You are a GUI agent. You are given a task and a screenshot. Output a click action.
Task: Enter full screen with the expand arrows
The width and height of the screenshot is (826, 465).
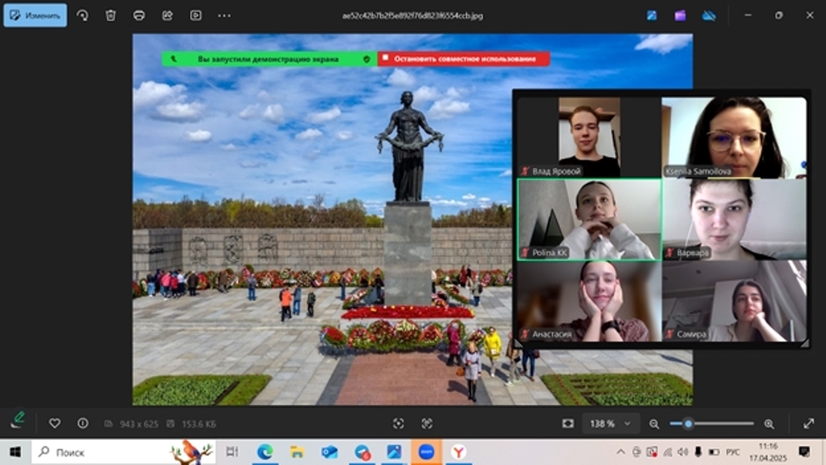pos(808,424)
